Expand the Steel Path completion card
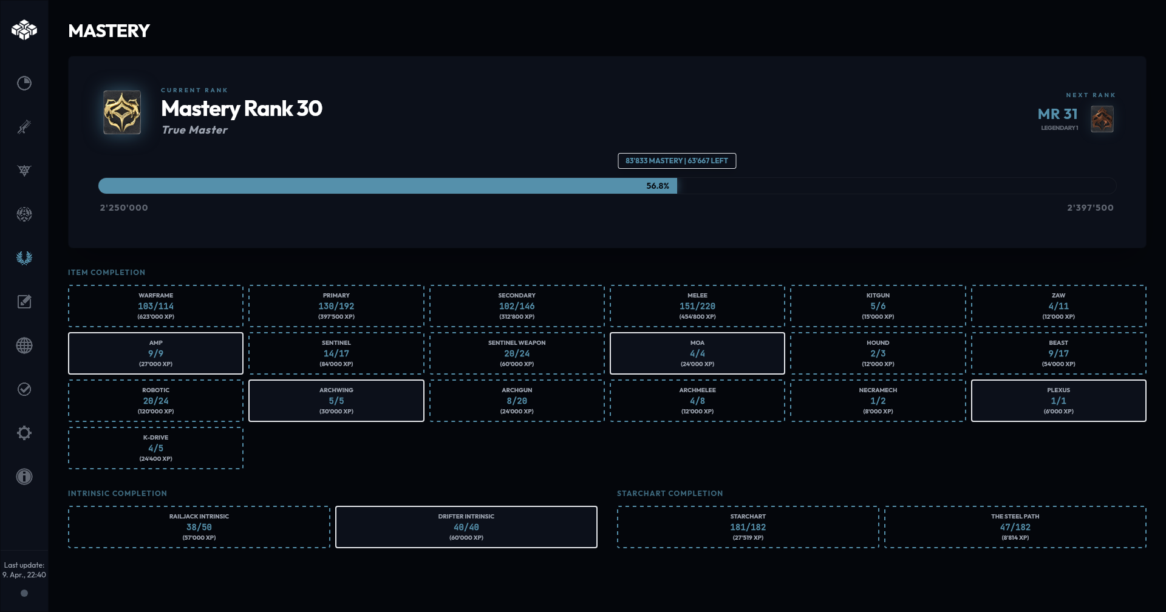This screenshot has width=1166, height=612. [1015, 526]
